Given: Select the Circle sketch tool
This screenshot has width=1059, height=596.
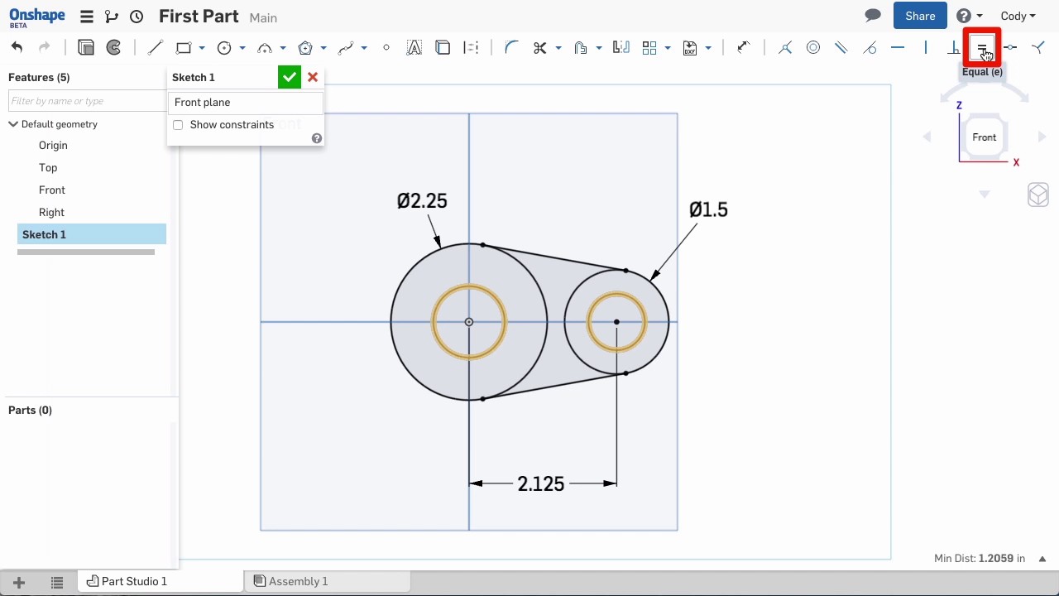Looking at the screenshot, I should (x=224, y=48).
